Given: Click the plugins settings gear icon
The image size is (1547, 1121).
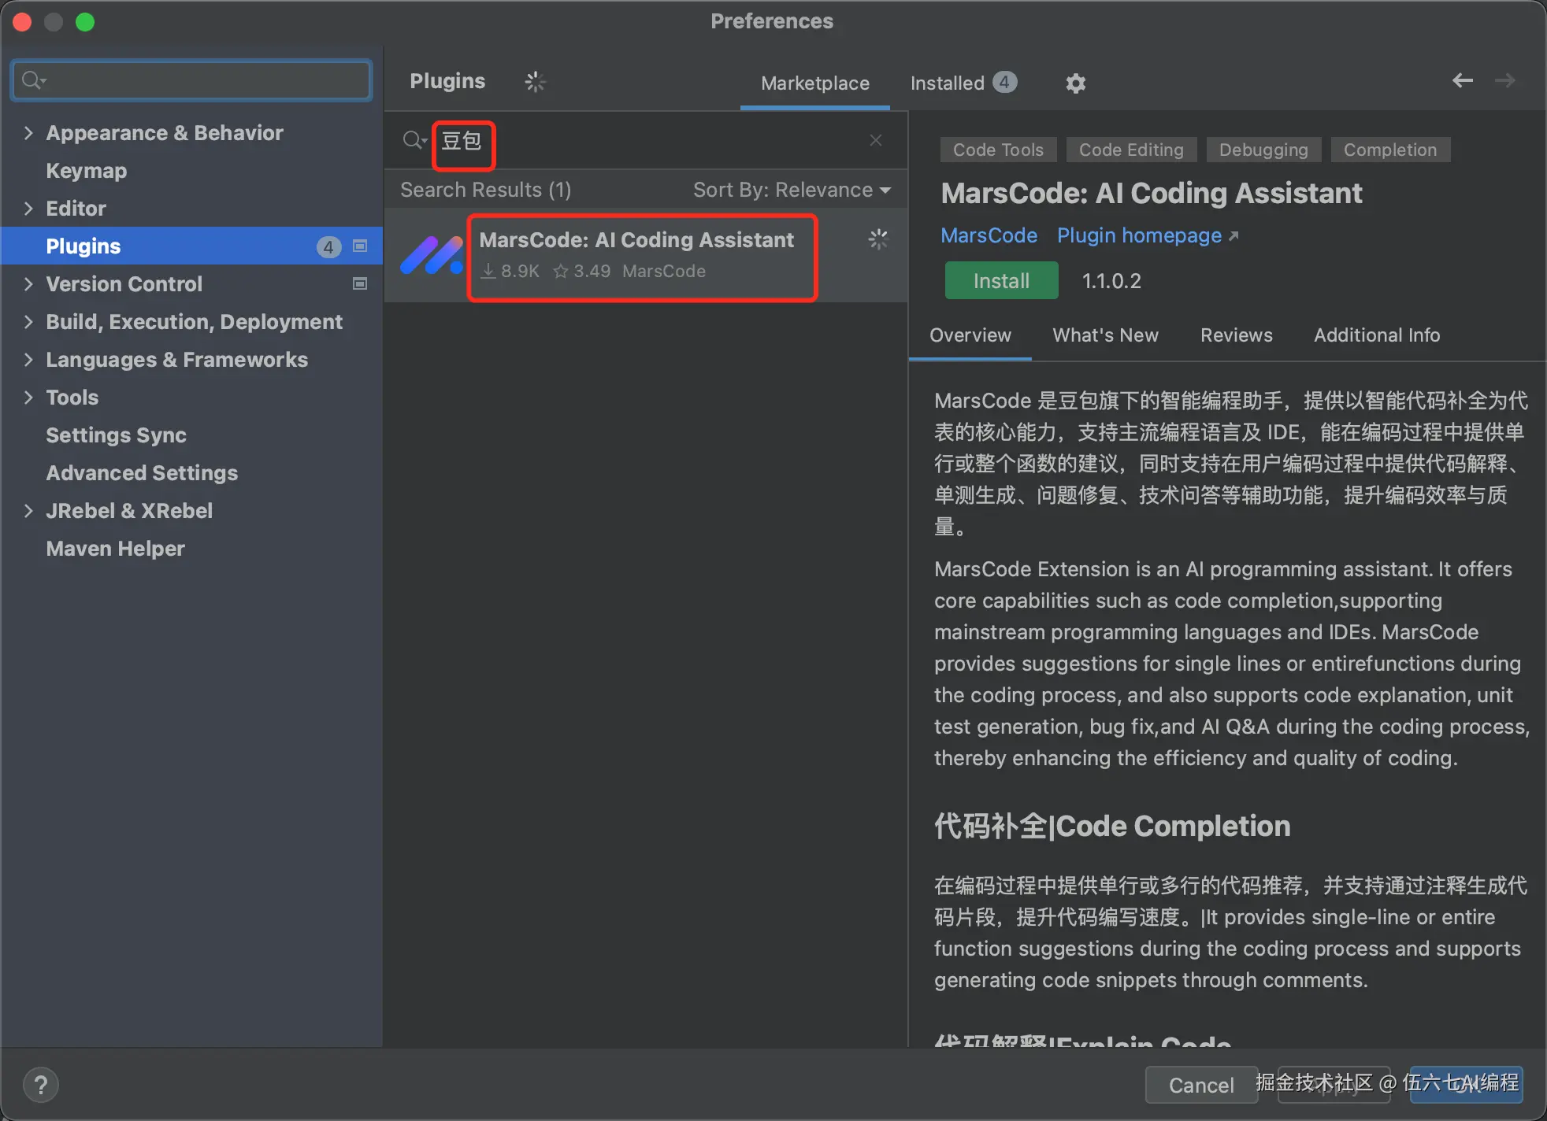Looking at the screenshot, I should point(1075,83).
